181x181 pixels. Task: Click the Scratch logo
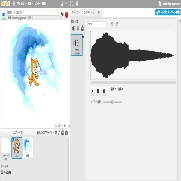5,4
